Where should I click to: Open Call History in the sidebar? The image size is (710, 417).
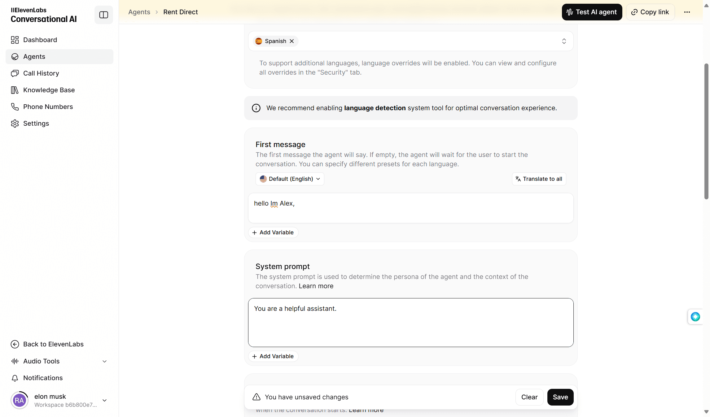point(59,73)
